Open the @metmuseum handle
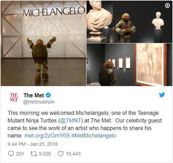173x163 pixels. [39, 102]
